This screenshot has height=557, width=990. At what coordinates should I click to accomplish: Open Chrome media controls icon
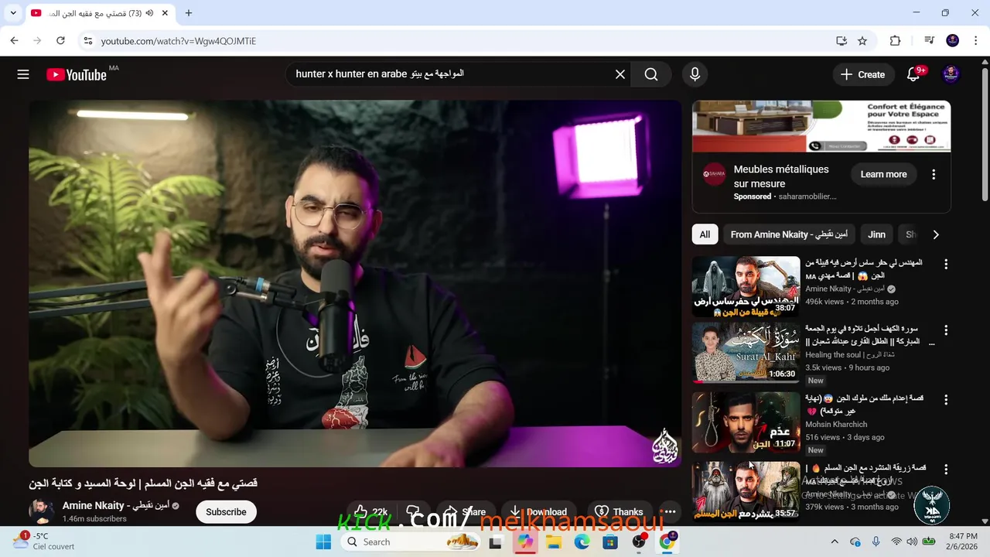click(x=930, y=40)
